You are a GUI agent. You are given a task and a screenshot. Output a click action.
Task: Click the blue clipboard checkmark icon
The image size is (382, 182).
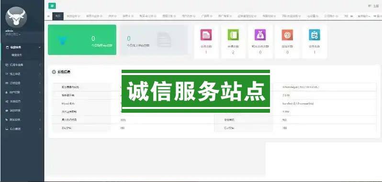pyautogui.click(x=315, y=34)
